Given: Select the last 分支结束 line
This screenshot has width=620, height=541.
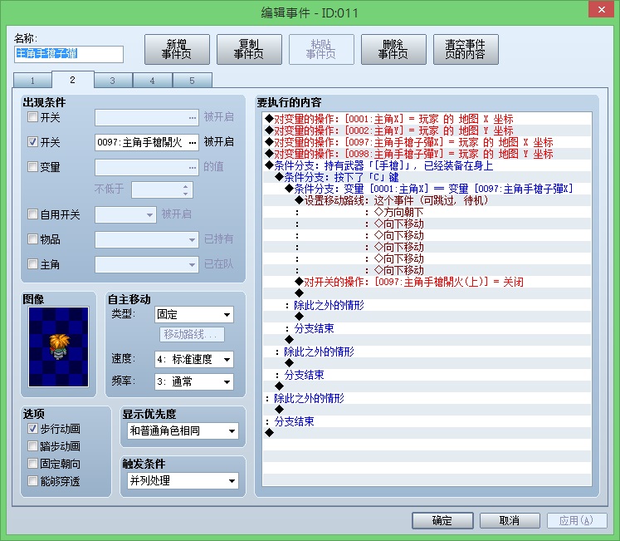Looking at the screenshot, I should point(427,422).
